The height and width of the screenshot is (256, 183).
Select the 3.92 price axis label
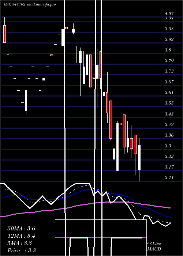pos(169,39)
